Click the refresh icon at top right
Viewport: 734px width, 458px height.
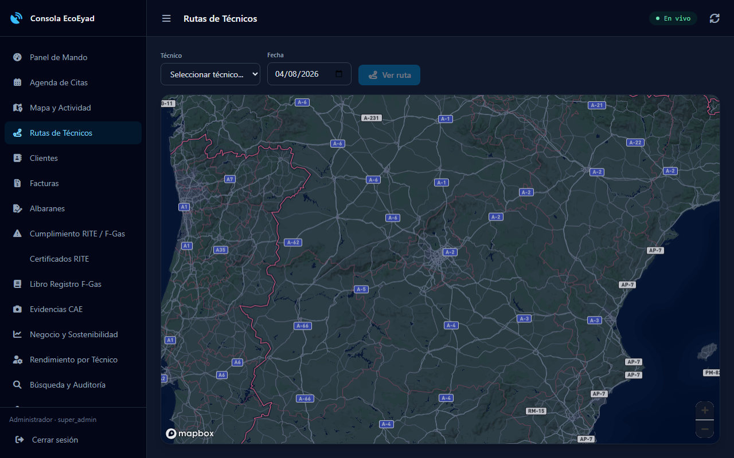(715, 18)
